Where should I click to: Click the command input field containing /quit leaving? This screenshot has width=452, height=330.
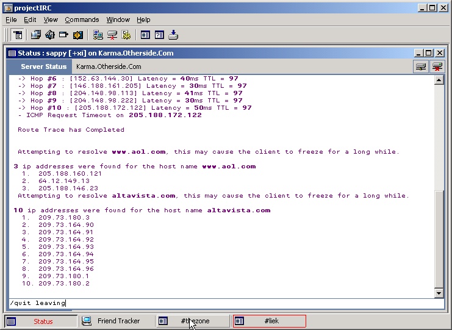click(220, 303)
